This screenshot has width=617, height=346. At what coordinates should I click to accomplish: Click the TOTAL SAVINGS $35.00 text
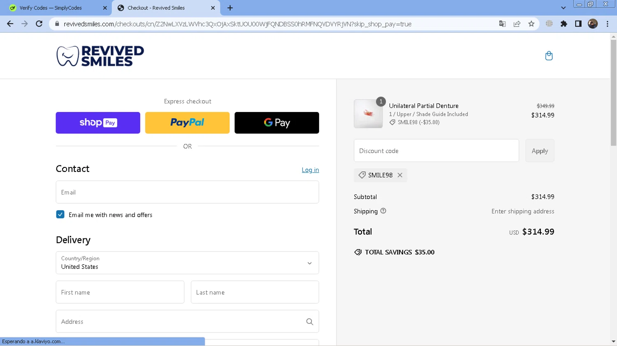click(x=399, y=252)
